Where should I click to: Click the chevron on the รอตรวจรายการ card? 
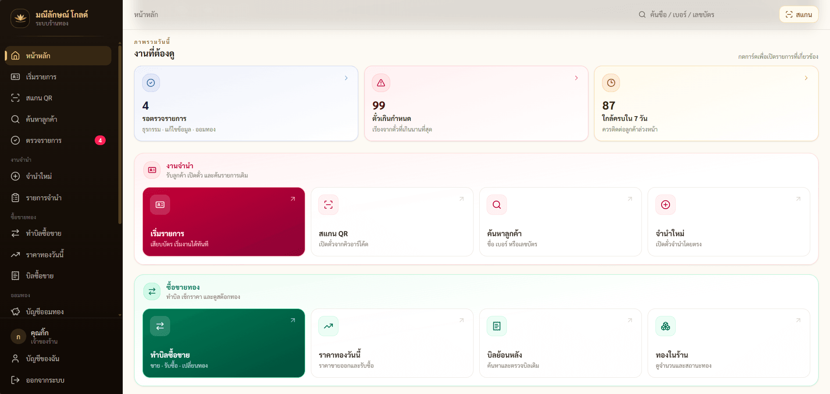tap(346, 78)
